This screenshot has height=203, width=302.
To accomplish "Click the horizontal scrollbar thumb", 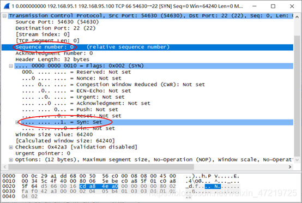I will click(101, 167).
